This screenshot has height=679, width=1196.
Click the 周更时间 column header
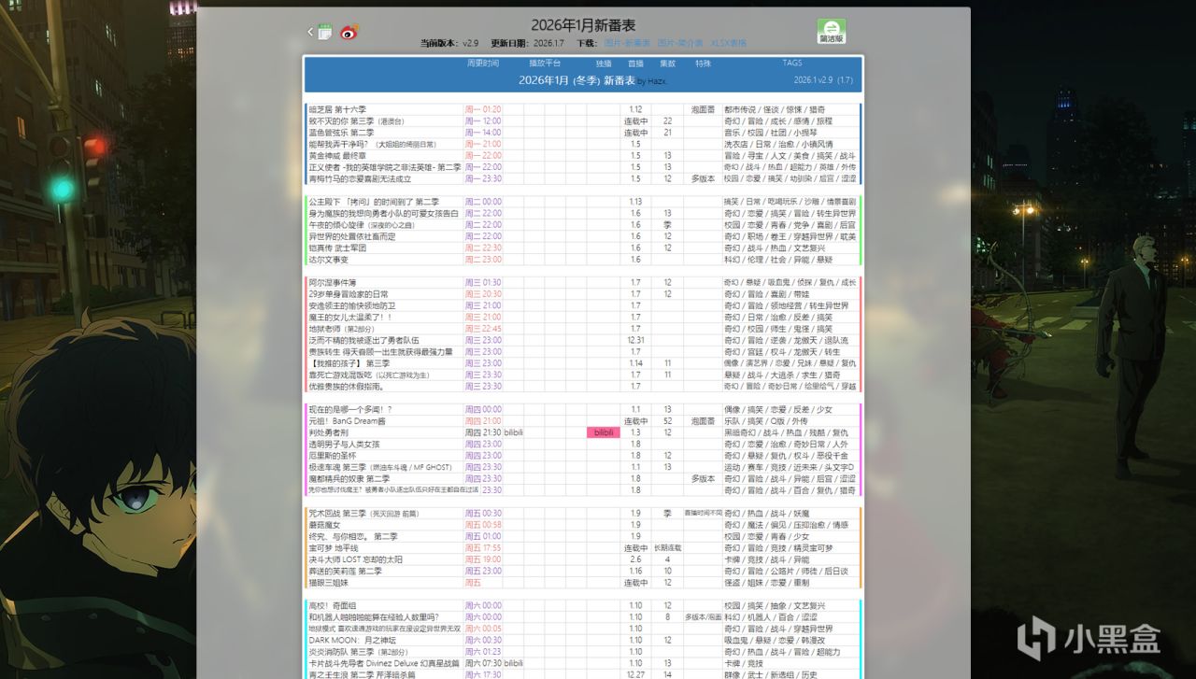click(483, 64)
